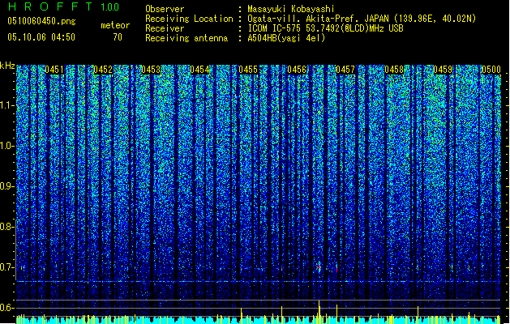Image resolution: width=510 pixels, height=324 pixels.
Task: Select the meteor count value 70
Action: [118, 37]
